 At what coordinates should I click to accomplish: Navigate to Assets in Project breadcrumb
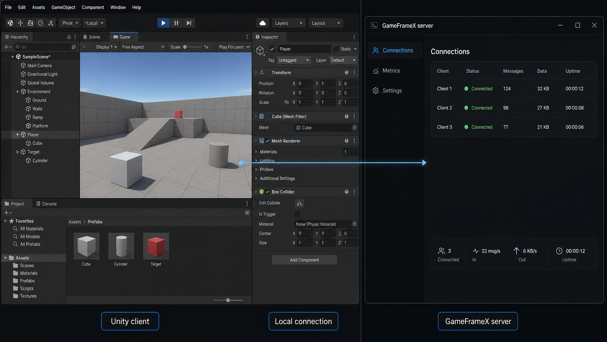(75, 222)
